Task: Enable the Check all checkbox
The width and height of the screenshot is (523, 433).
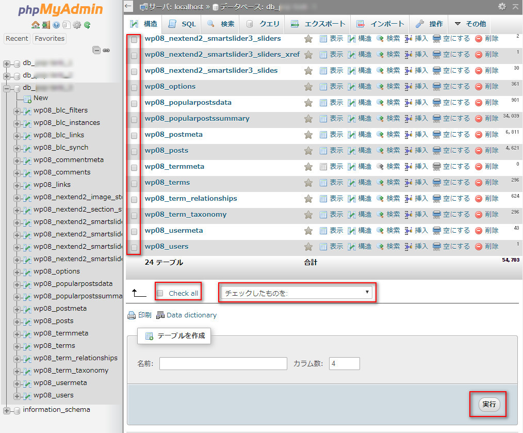Action: 160,293
